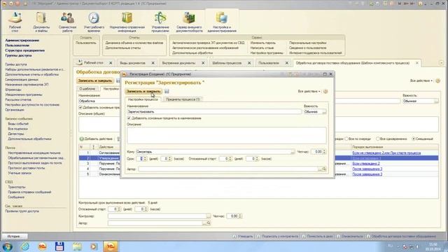
Task: Toggle Добавлять основные checkbox in background form
Action: [x=80, y=107]
